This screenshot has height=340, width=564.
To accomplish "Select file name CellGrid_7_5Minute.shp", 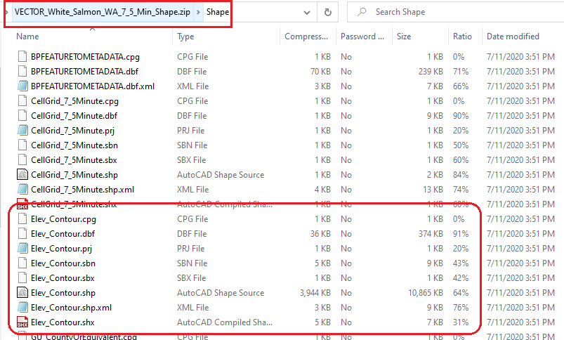I will 74,174.
